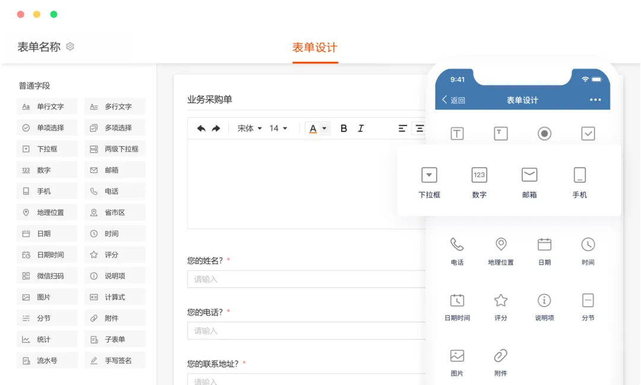
Task: Select the 地理位置 field in sidebar
Action: (x=47, y=213)
